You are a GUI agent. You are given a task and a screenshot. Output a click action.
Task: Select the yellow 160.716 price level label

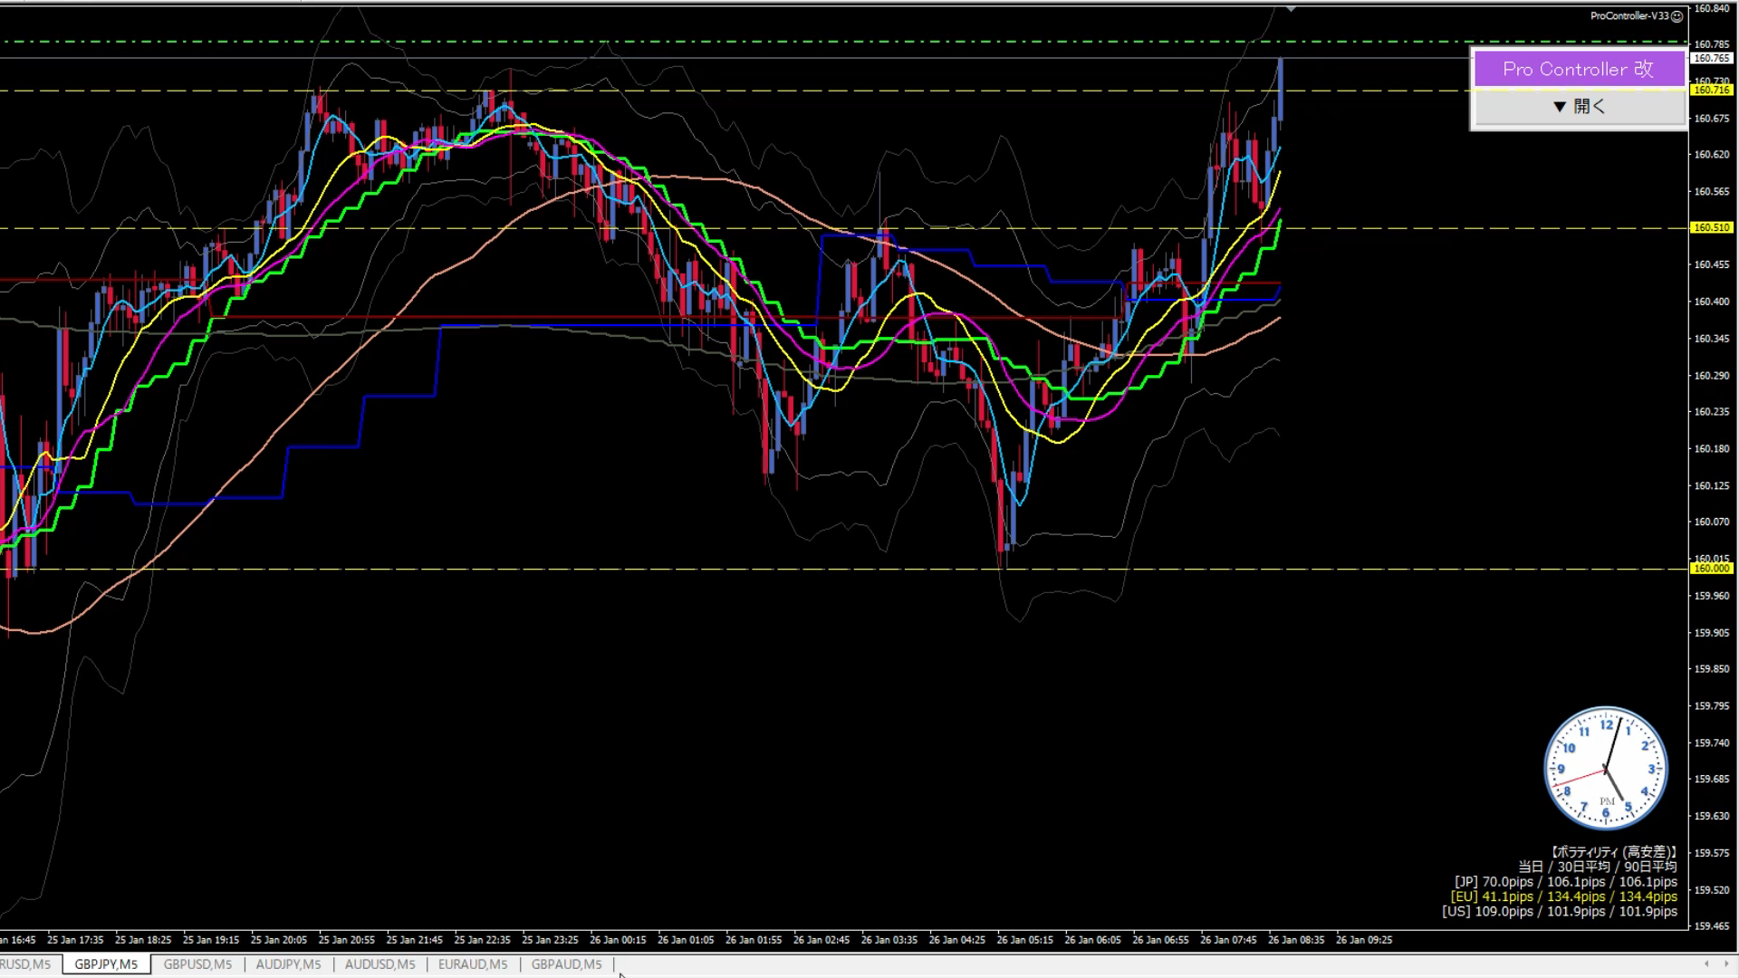pyautogui.click(x=1712, y=90)
